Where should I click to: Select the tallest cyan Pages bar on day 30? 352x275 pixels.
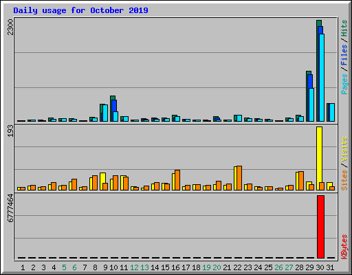point(322,78)
